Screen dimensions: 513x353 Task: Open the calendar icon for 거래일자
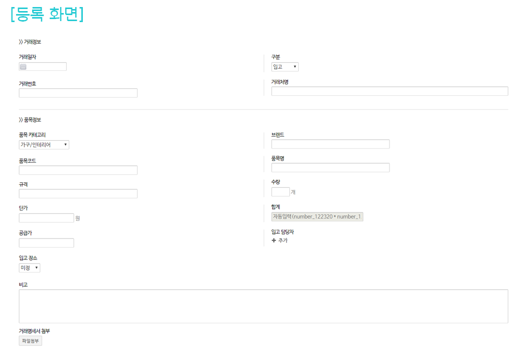point(23,67)
